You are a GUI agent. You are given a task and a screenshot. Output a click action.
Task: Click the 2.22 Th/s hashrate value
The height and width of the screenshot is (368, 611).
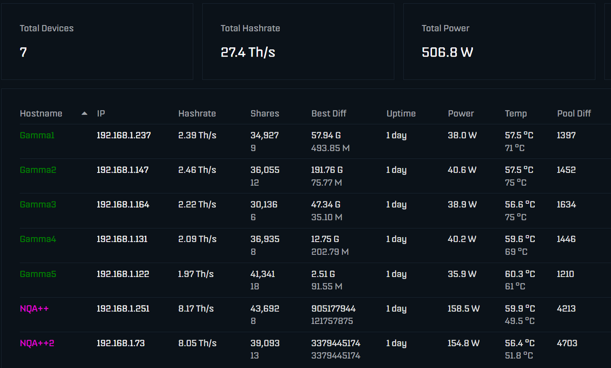pyautogui.click(x=198, y=205)
